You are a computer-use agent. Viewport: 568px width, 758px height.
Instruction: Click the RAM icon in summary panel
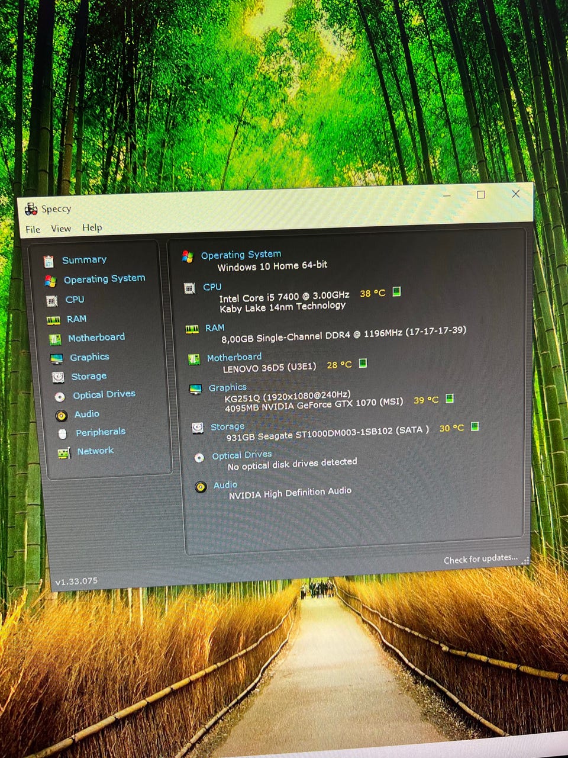[192, 329]
